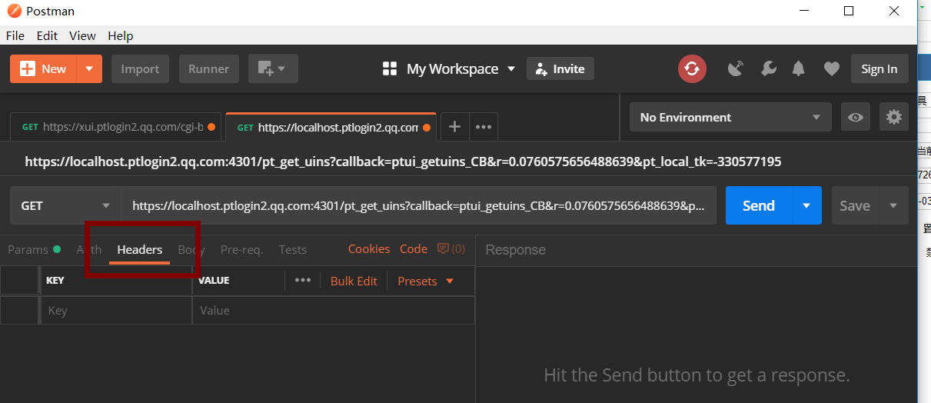Screen dimensions: 931x403
Task: Switch to the Params tab
Action: pos(34,250)
